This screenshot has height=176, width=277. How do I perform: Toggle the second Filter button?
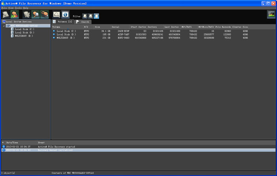[x=91, y=16]
